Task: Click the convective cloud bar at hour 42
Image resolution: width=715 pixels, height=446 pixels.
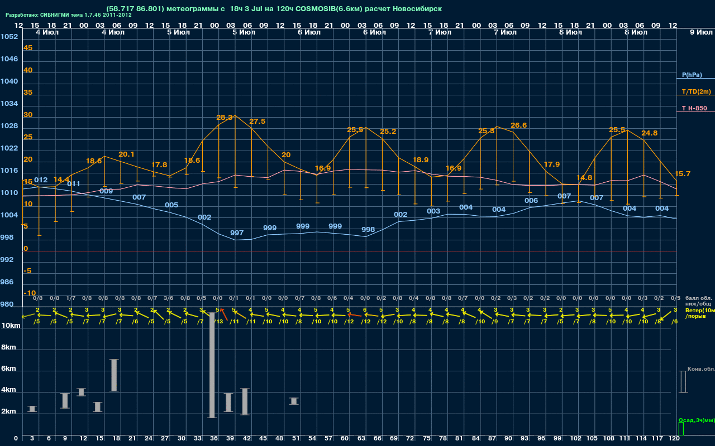Action: click(x=245, y=401)
